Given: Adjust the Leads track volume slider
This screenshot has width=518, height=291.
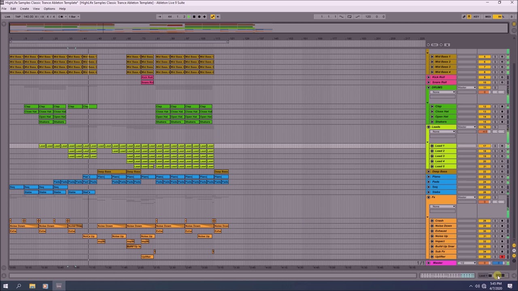Looking at the screenshot, I should point(484,132).
